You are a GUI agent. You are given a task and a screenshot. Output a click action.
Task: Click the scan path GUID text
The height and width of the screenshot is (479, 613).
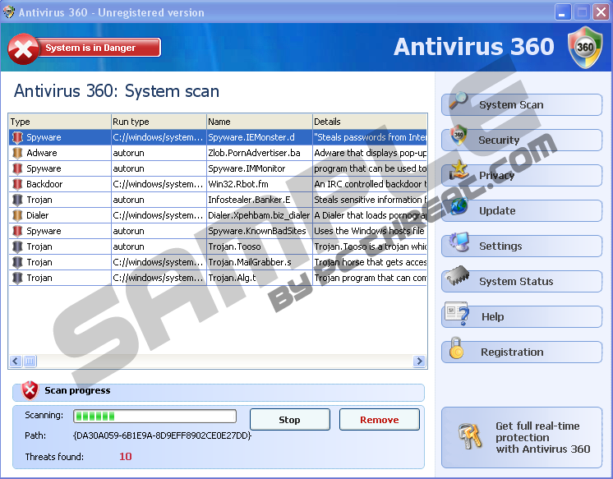tap(162, 435)
